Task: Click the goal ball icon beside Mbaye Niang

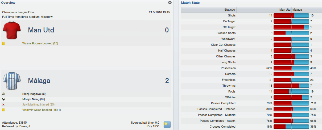Action: (x=3, y=99)
